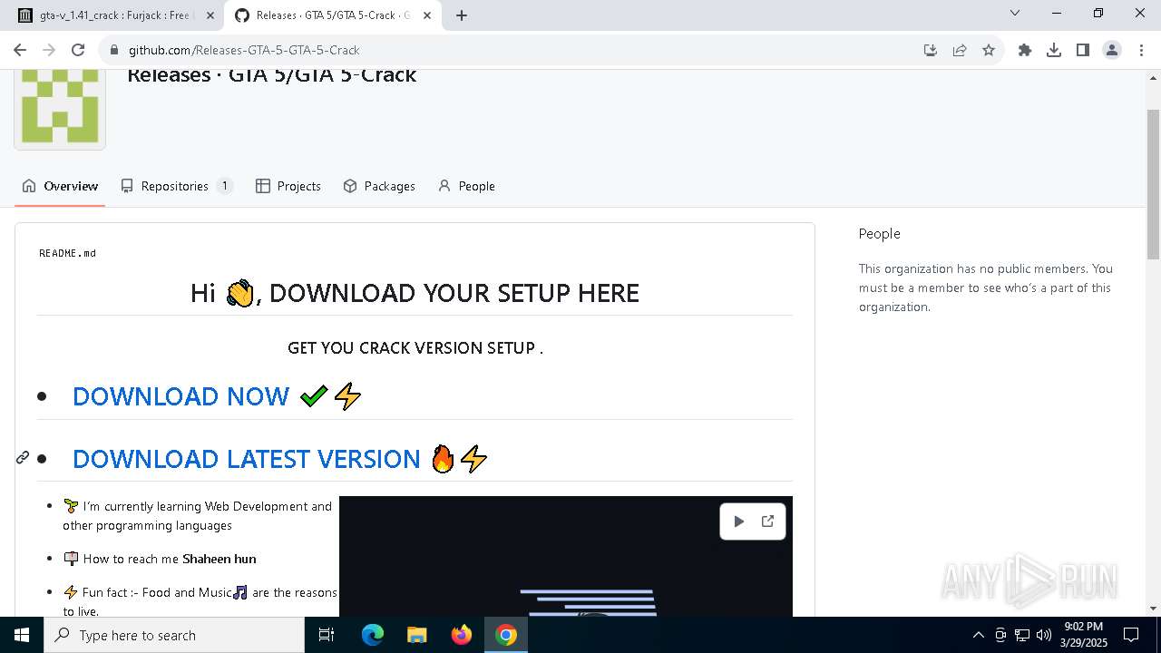Image resolution: width=1161 pixels, height=653 pixels.
Task: Open Windows Start menu
Action: click(x=22, y=635)
